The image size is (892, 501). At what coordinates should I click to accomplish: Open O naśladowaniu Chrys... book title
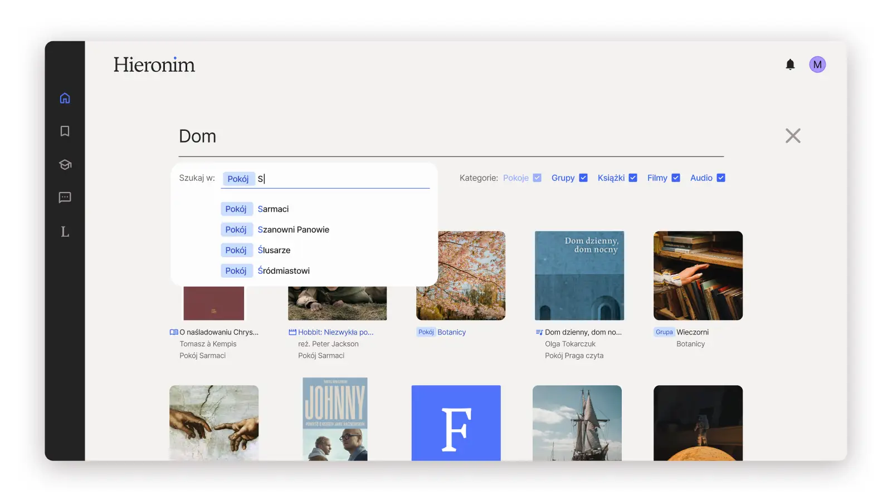219,332
